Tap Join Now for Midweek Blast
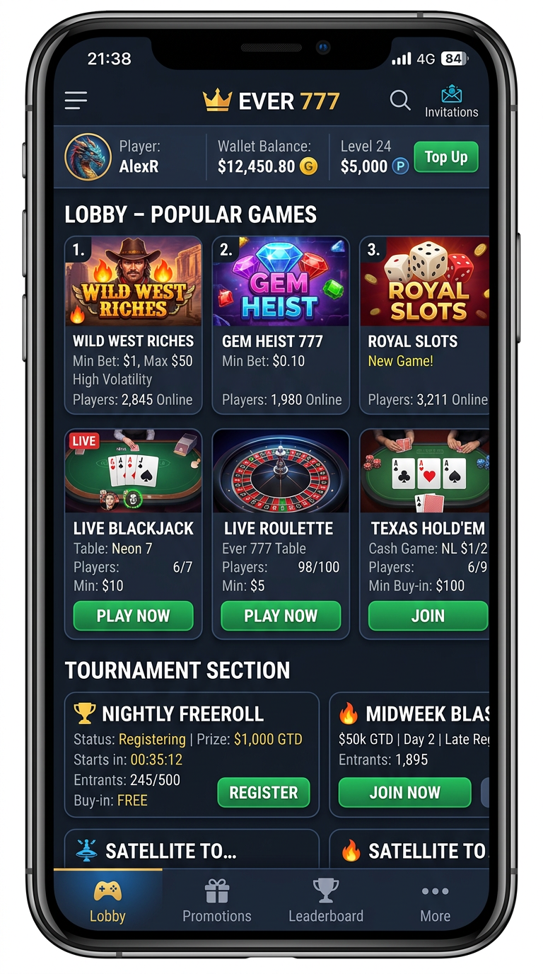Screen dimensions: 543x974 pyautogui.click(x=405, y=792)
